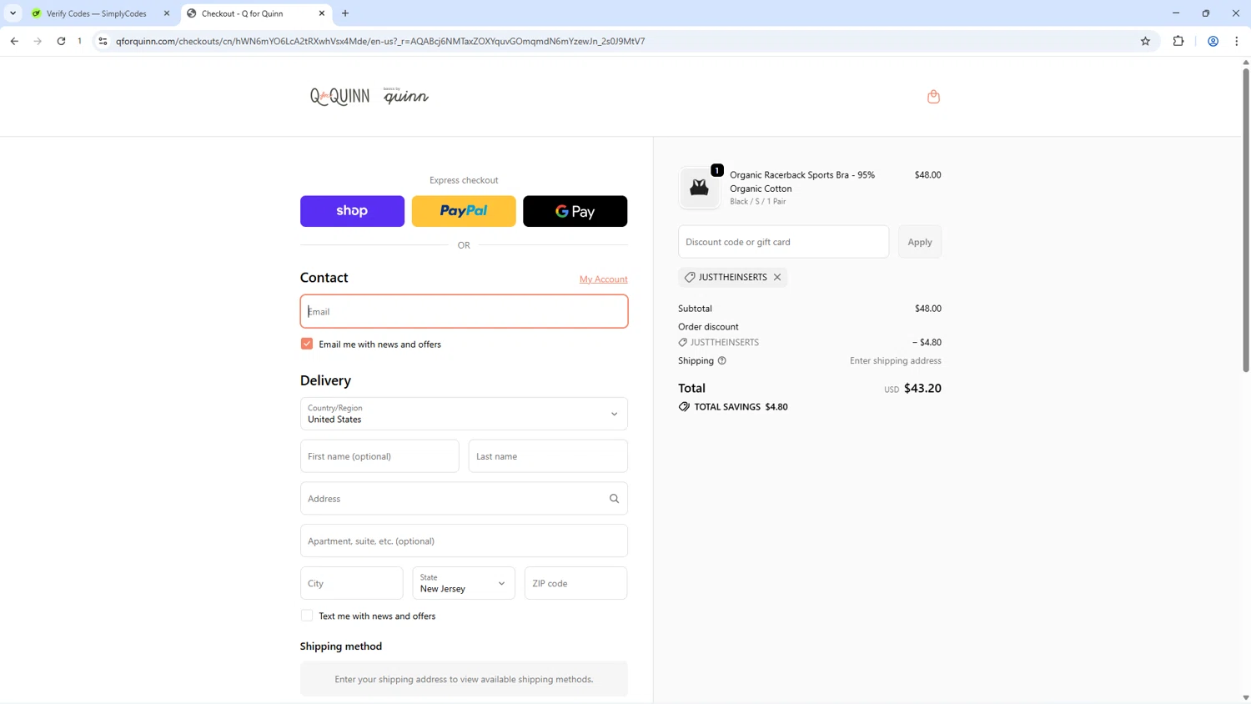Click the scrollbar down arrow

tap(1246, 697)
